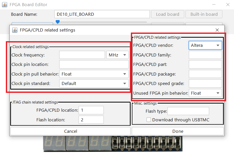Expand Clock pin standard dropdown
Screen dimensions: 234x160
tap(94, 83)
